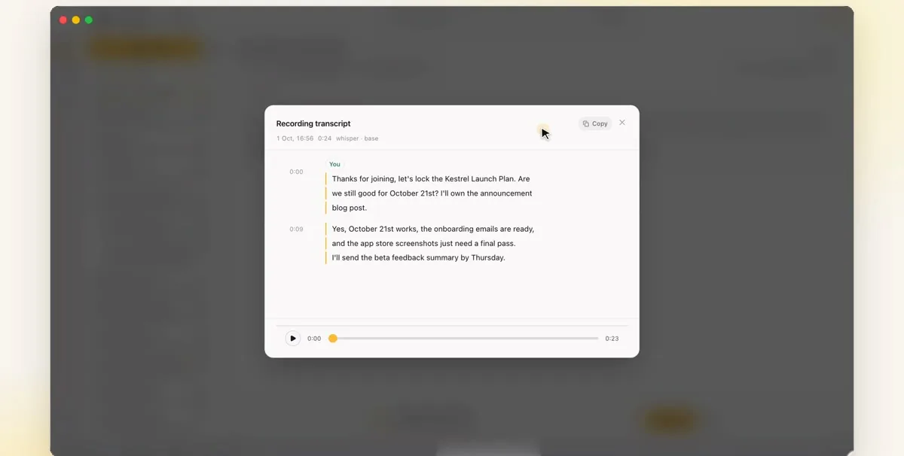
Task: Select the line "Yes, October 21st works, the onboarding emails are ready,"
Action: [x=433, y=229]
